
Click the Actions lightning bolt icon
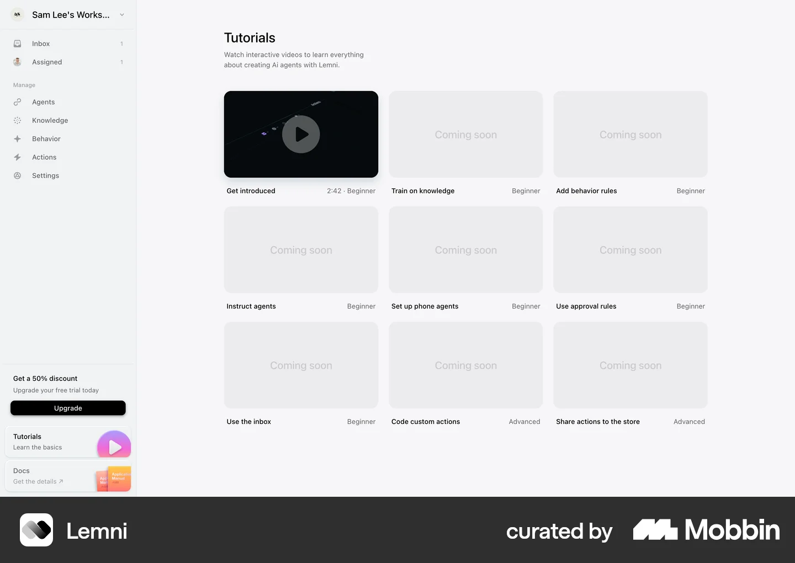pyautogui.click(x=17, y=157)
